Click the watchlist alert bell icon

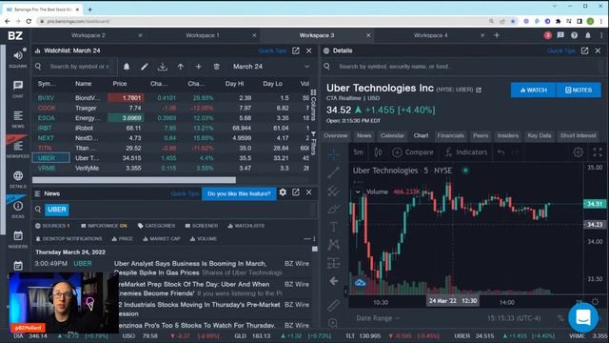[x=127, y=67]
